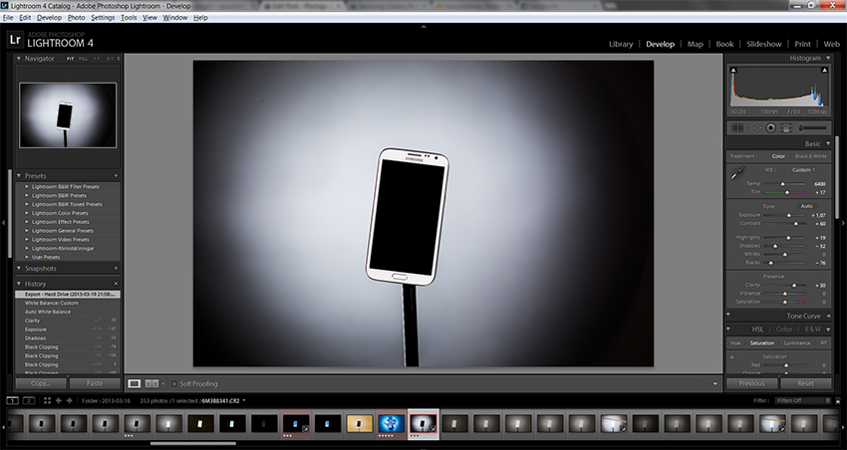
Task: Set Treatment to Color
Action: pyautogui.click(x=778, y=156)
